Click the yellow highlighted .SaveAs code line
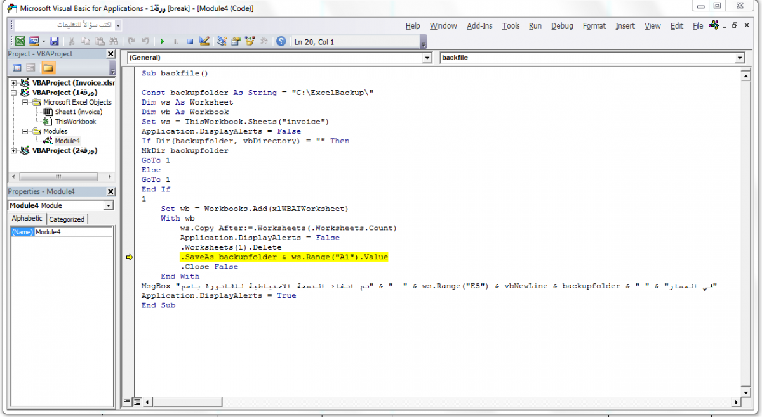This screenshot has width=762, height=417. coord(284,257)
